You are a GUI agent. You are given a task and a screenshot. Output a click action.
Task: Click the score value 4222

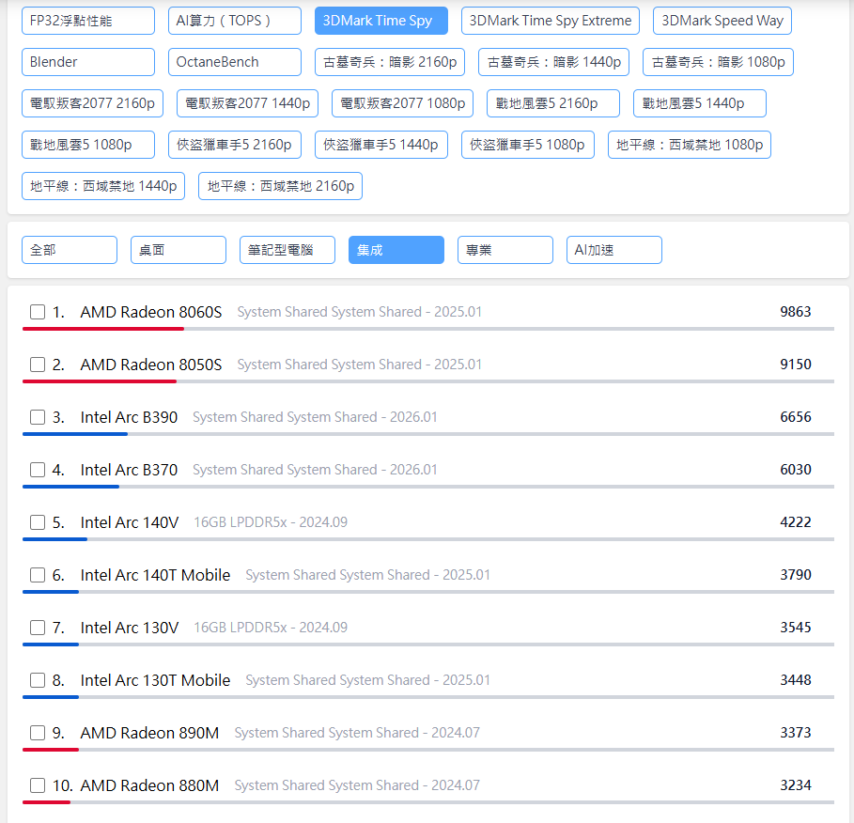(795, 522)
